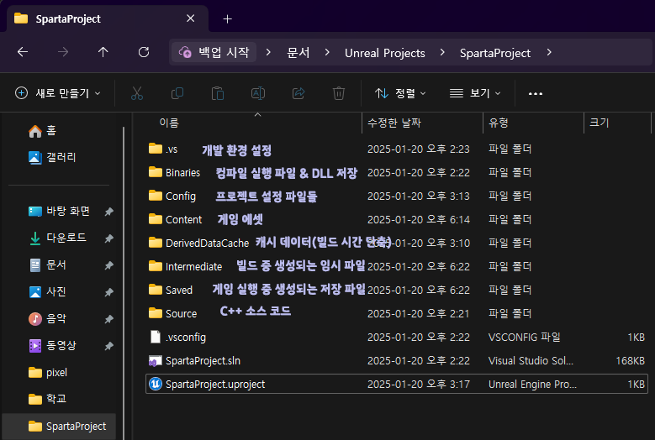This screenshot has height=440, width=655.
Task: Sort by 이름 column header
Action: 169,123
